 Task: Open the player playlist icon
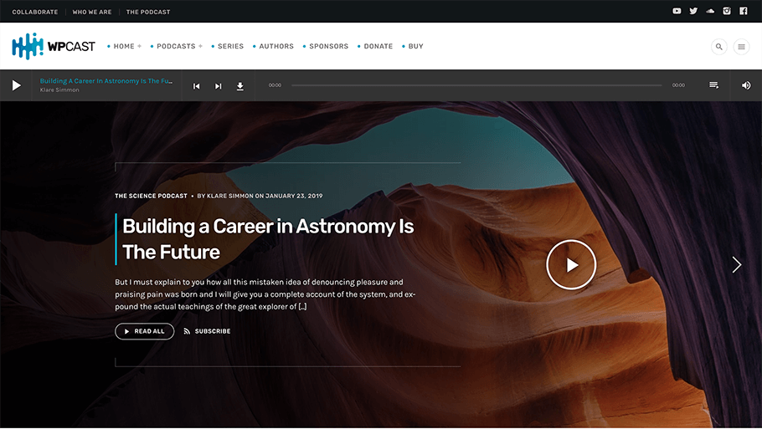click(x=713, y=85)
